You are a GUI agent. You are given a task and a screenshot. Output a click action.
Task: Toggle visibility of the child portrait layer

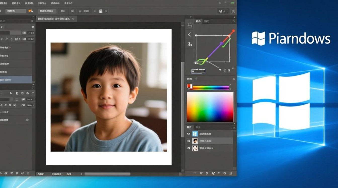[x=189, y=141]
